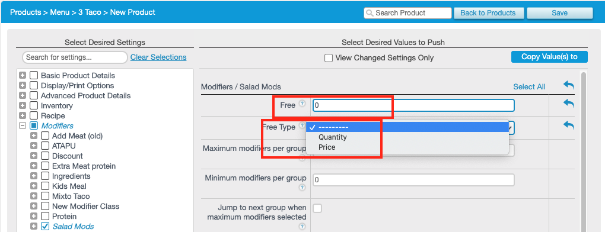Screen dimensions: 605x232
Task: Click the search magnifier in Search Product box
Action: tap(370, 13)
